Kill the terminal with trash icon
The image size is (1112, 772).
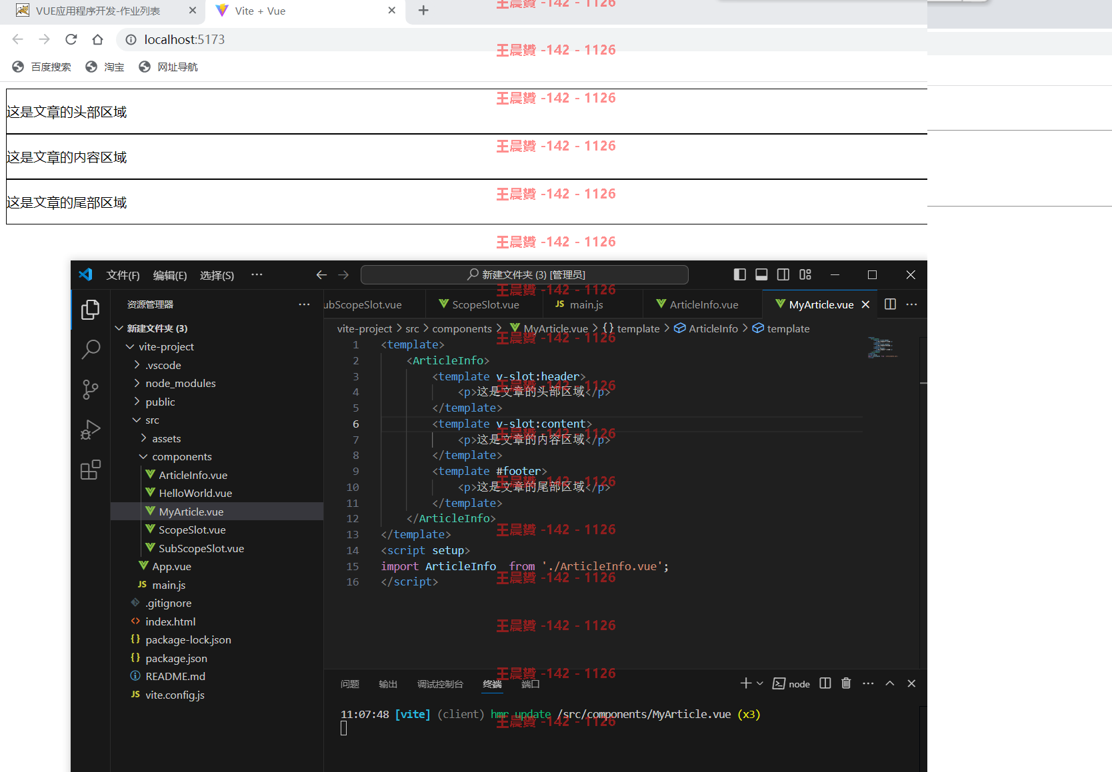[846, 683]
